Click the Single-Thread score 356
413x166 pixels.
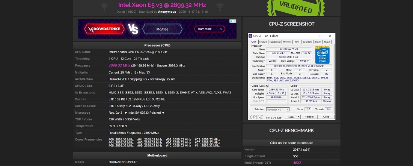[295, 156]
